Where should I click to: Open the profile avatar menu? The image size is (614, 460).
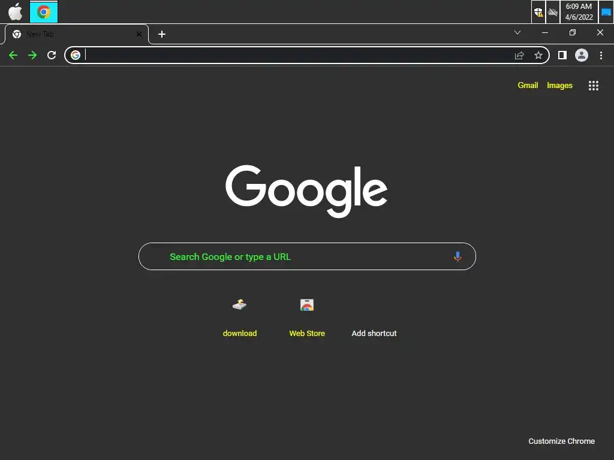(x=582, y=55)
